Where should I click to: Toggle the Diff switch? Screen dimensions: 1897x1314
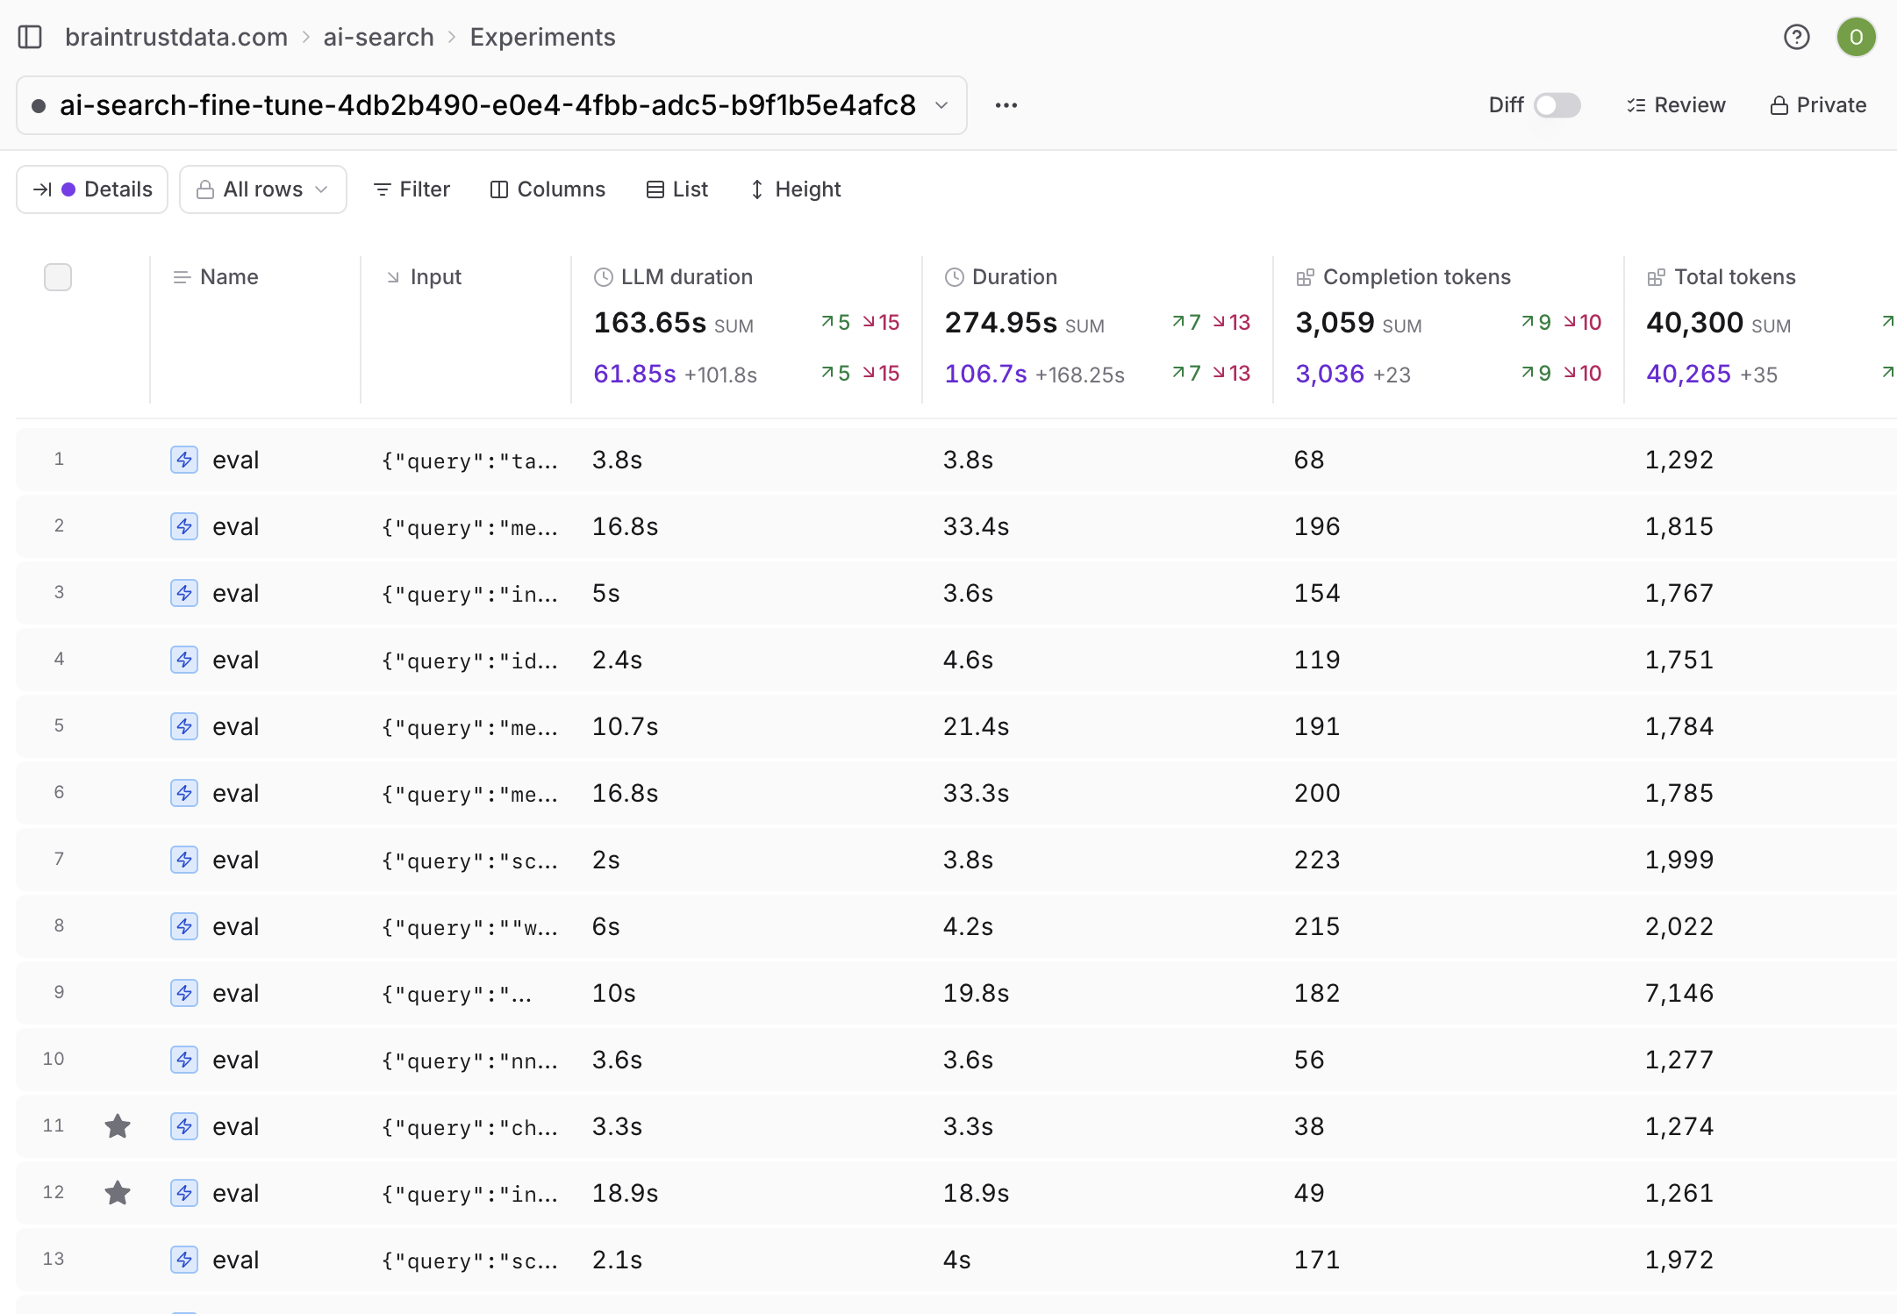[x=1557, y=105]
